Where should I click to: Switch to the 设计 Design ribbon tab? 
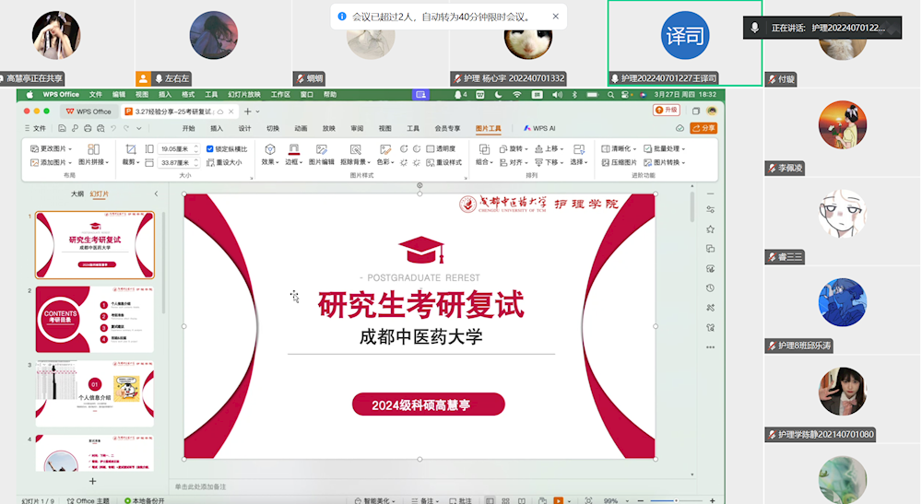click(x=244, y=129)
